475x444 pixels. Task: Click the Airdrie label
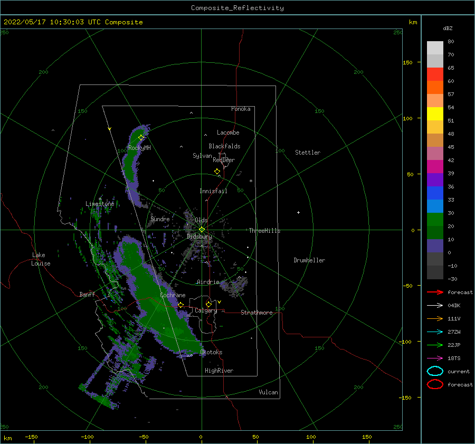[208, 282]
